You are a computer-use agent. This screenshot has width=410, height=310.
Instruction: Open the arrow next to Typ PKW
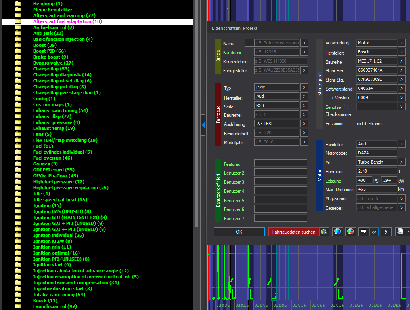(x=304, y=87)
